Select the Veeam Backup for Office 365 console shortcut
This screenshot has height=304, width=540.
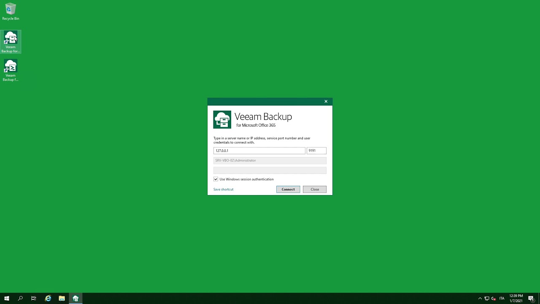tap(11, 42)
